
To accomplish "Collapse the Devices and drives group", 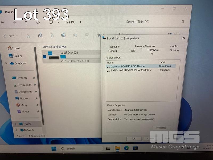I will (40, 47).
